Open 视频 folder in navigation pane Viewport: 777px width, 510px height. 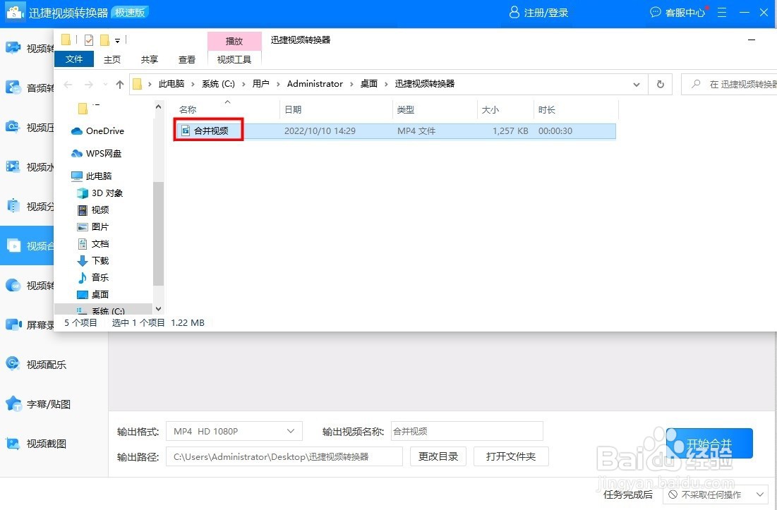(93, 210)
